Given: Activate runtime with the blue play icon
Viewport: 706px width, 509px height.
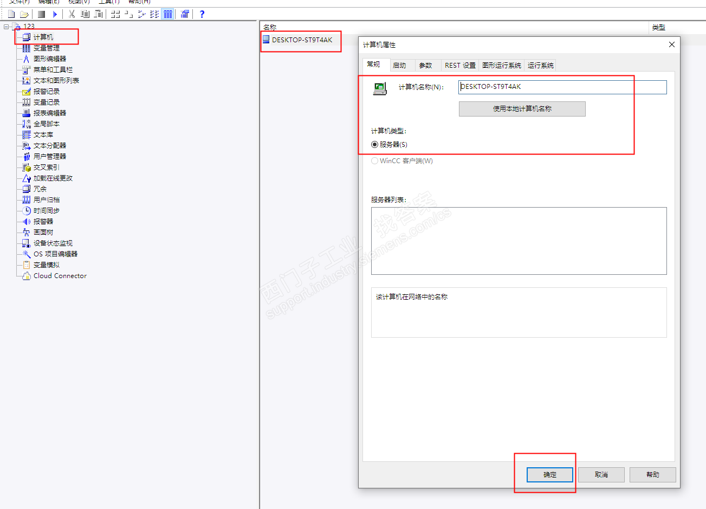Looking at the screenshot, I should [55, 14].
